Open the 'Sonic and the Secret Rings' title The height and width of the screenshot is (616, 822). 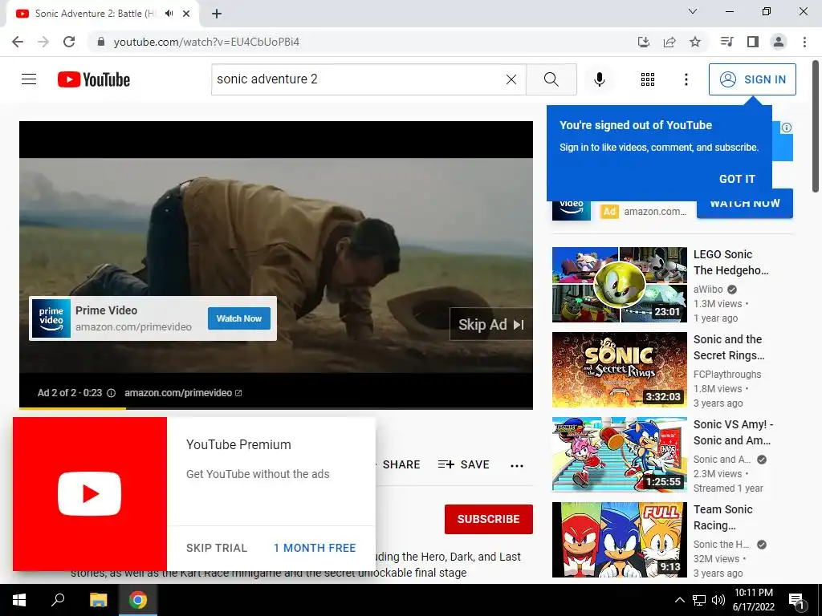pos(729,347)
